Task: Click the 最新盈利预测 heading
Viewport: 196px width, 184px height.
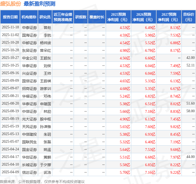Action: pyautogui.click(x=39, y=4)
